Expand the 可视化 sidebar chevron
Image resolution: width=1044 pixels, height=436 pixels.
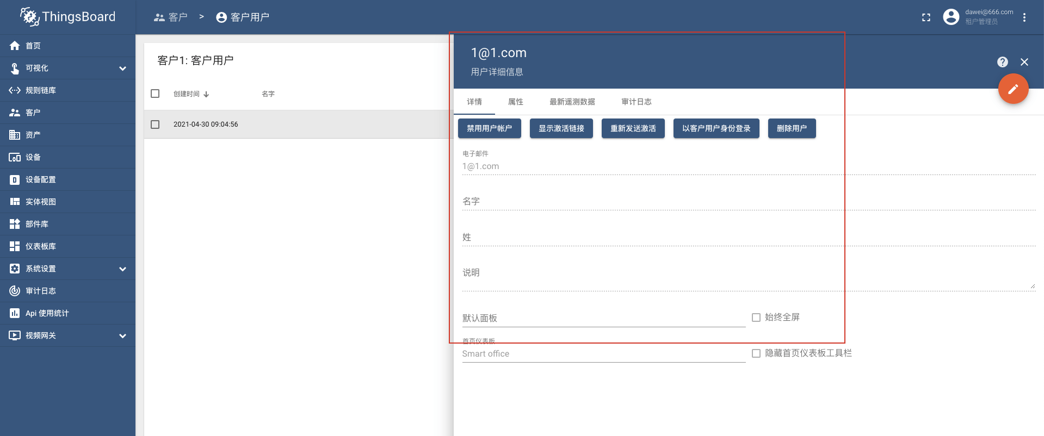pos(123,68)
